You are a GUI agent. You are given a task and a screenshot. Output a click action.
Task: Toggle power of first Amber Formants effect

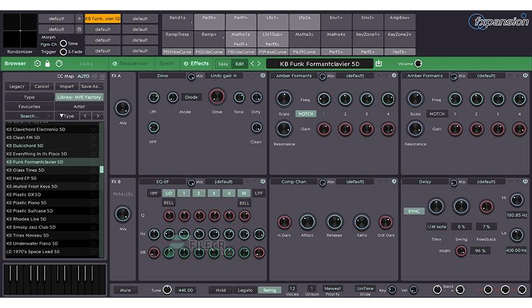[394, 76]
